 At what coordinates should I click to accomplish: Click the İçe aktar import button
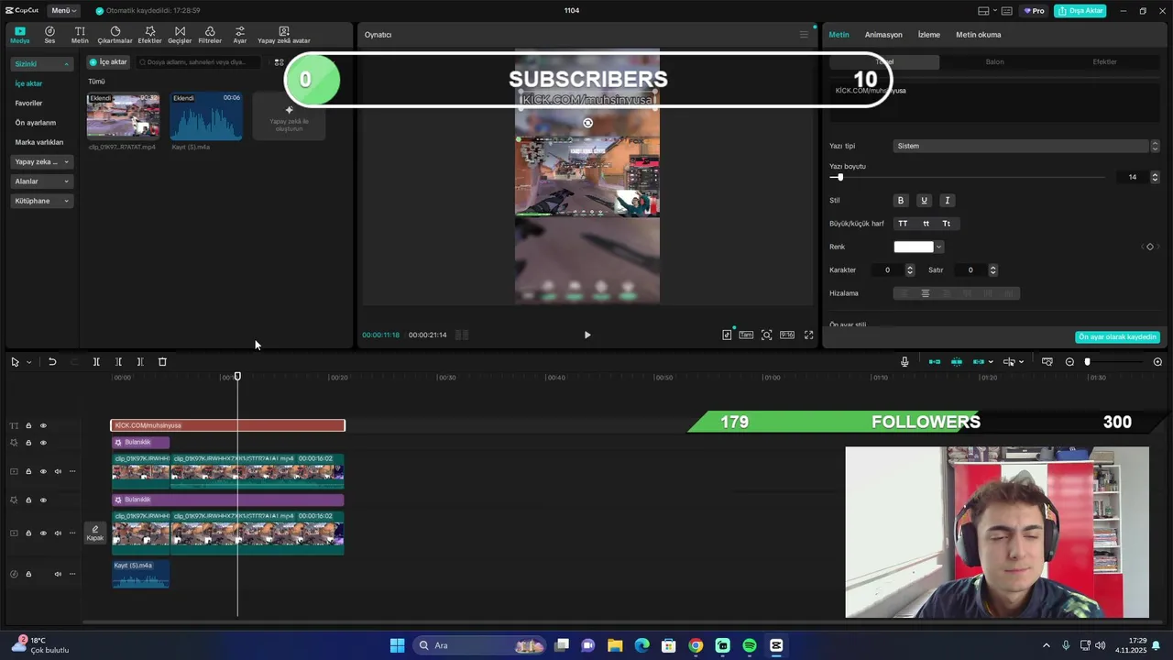tap(108, 62)
